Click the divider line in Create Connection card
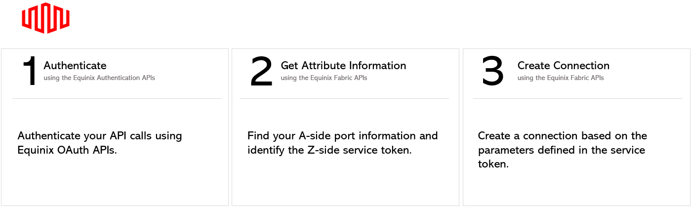Screen dimensions: 692x208 [577, 98]
